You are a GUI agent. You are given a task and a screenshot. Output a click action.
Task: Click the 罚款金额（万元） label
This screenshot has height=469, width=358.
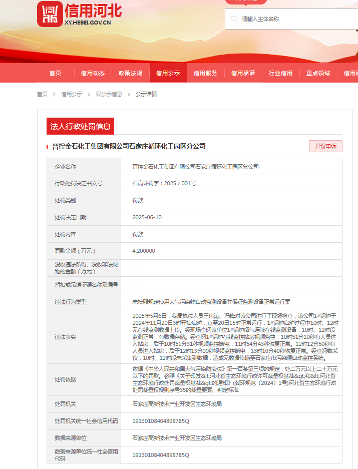pyautogui.click(x=75, y=251)
